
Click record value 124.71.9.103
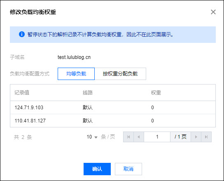(29, 108)
